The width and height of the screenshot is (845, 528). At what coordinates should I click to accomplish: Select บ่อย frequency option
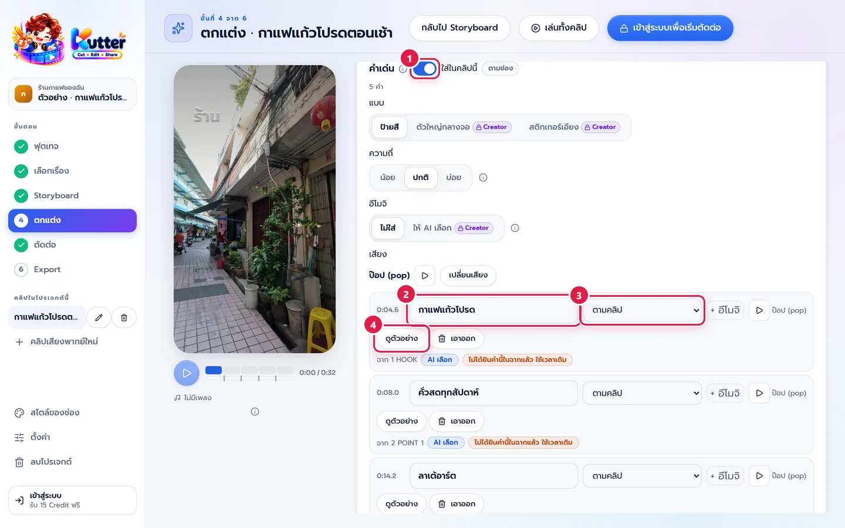[454, 178]
